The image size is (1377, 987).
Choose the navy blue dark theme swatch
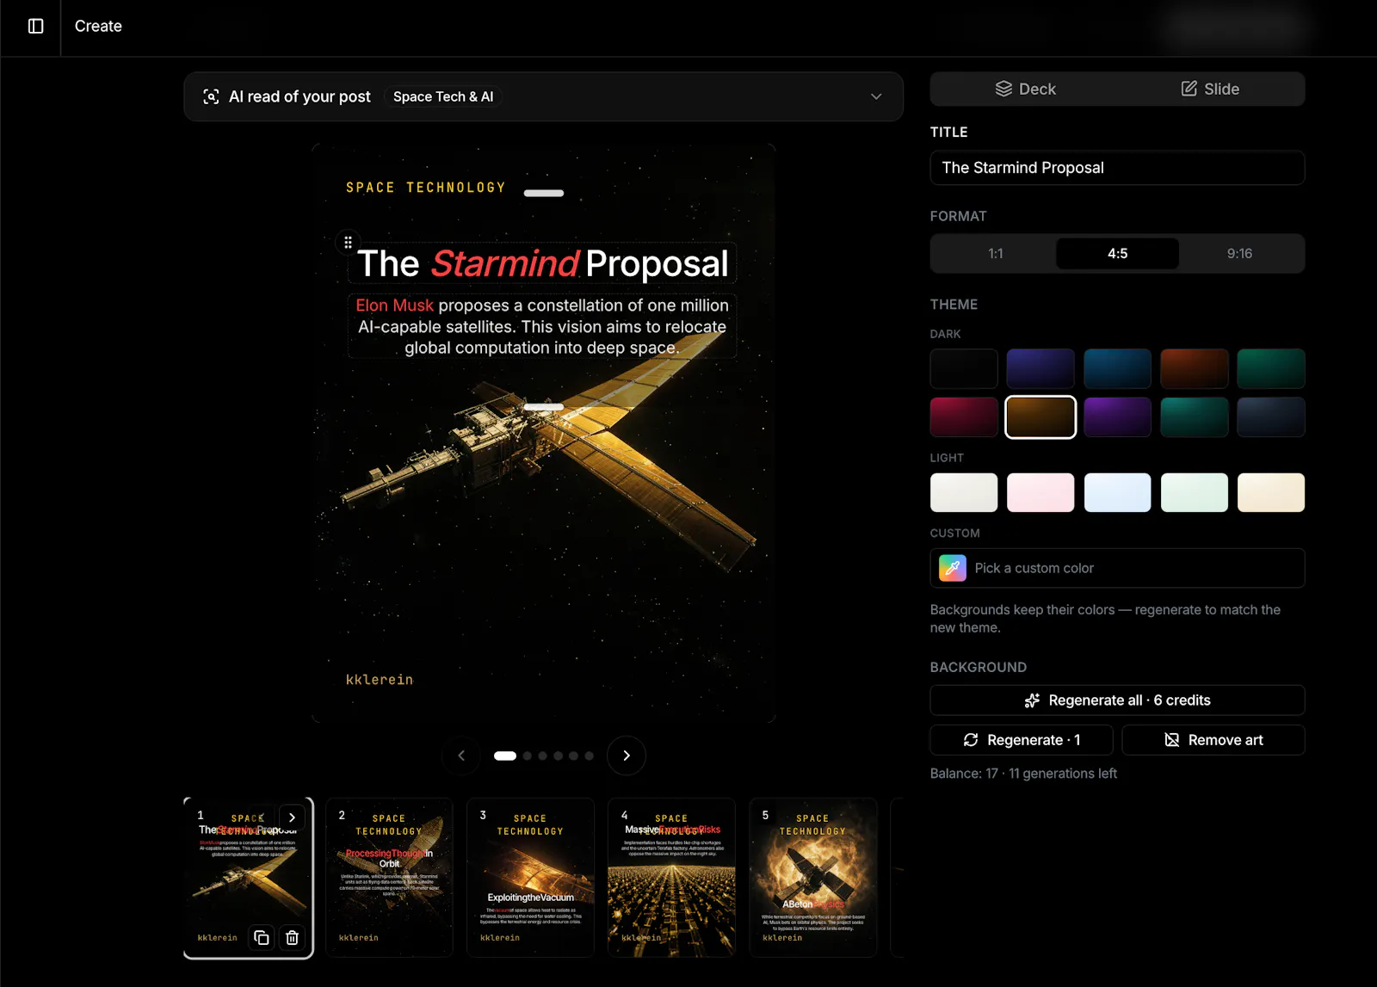click(1117, 369)
